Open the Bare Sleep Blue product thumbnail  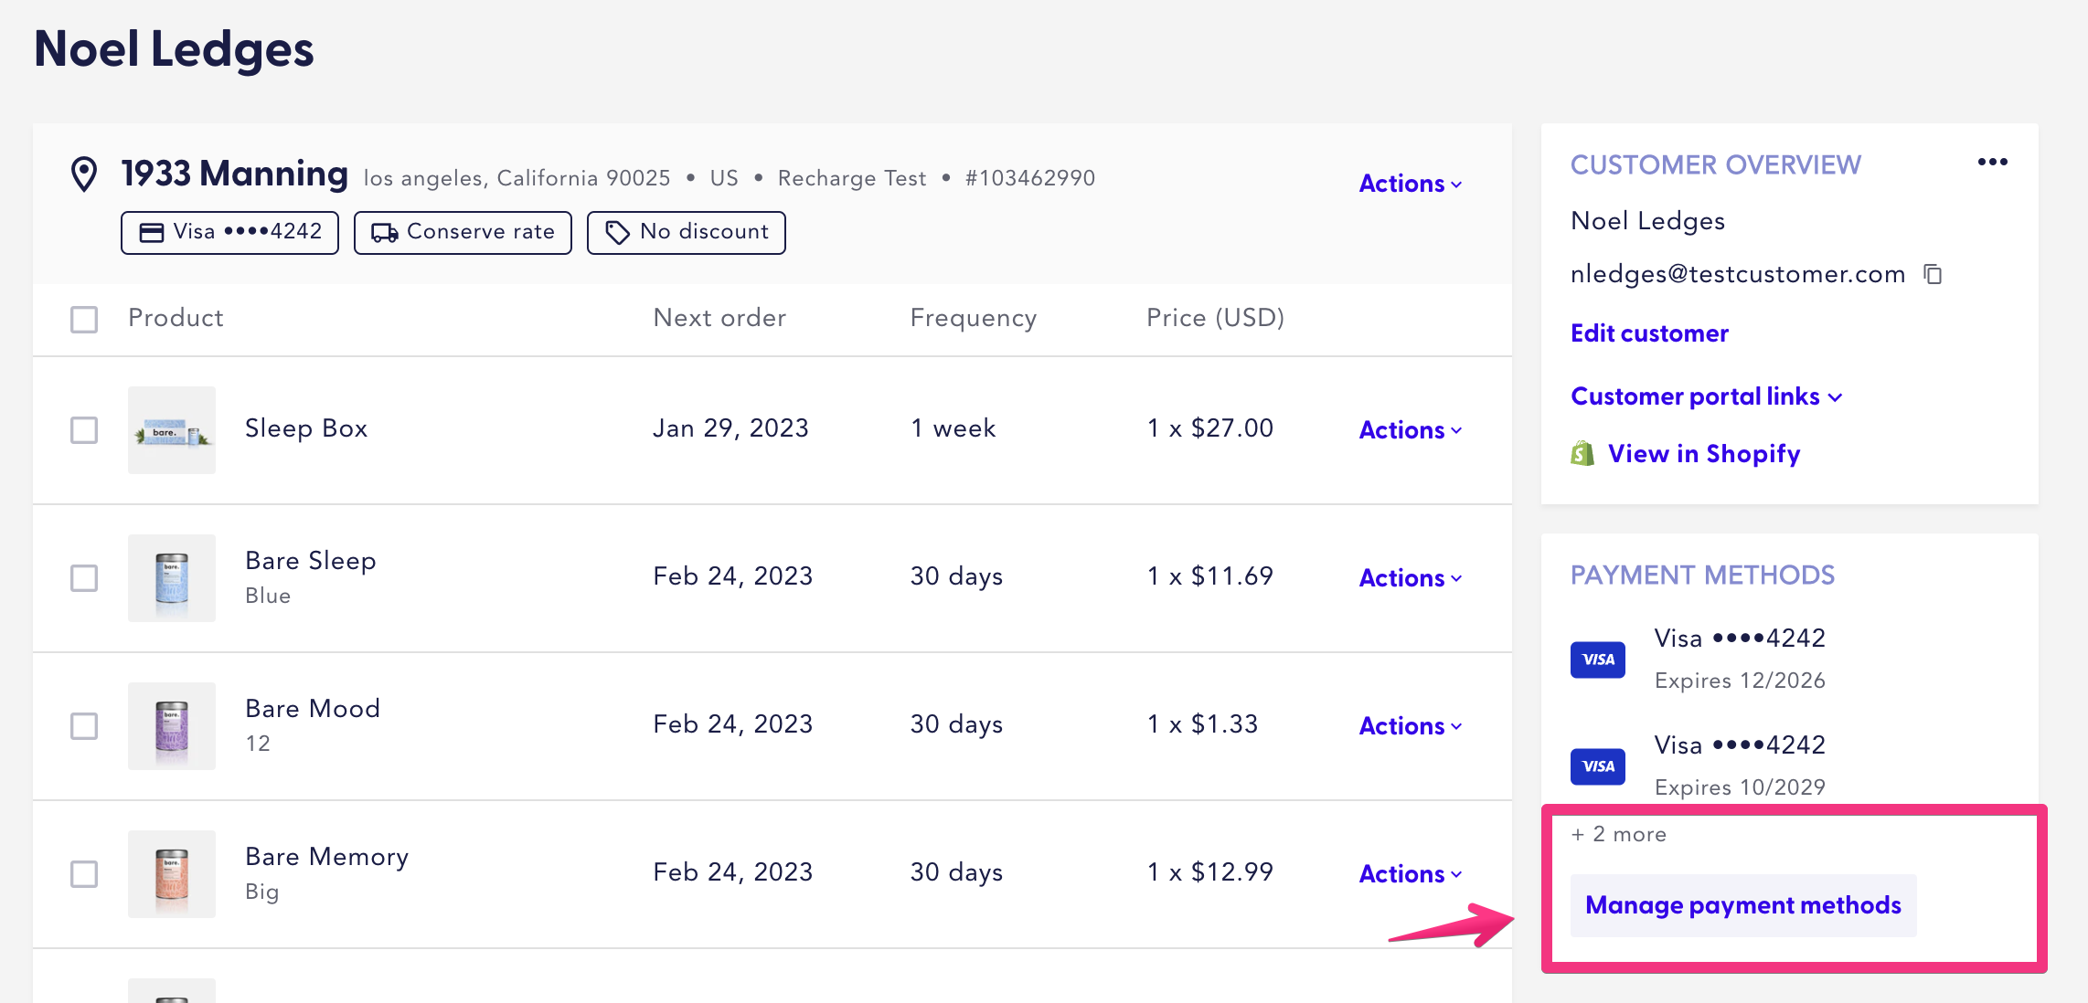pos(172,578)
